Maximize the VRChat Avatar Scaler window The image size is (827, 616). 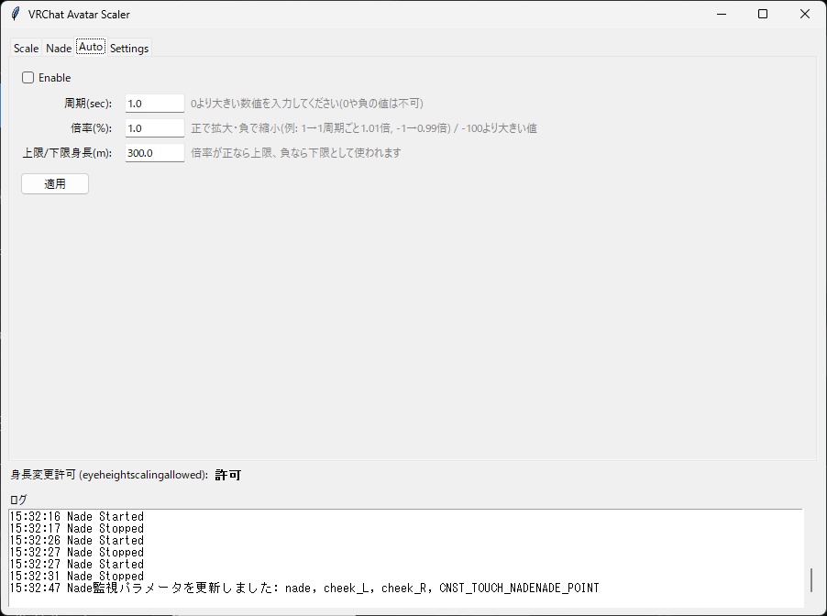coord(763,15)
